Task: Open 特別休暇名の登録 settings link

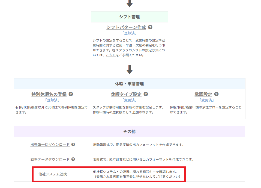Action: [49, 94]
